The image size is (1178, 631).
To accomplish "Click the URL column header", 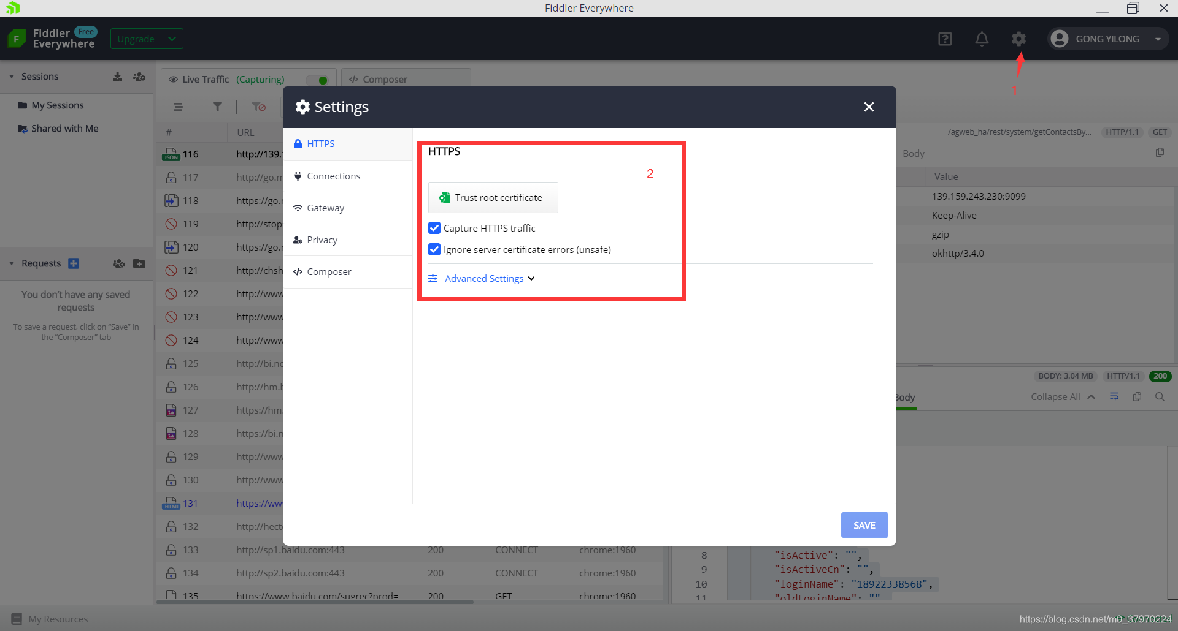I will pos(245,132).
